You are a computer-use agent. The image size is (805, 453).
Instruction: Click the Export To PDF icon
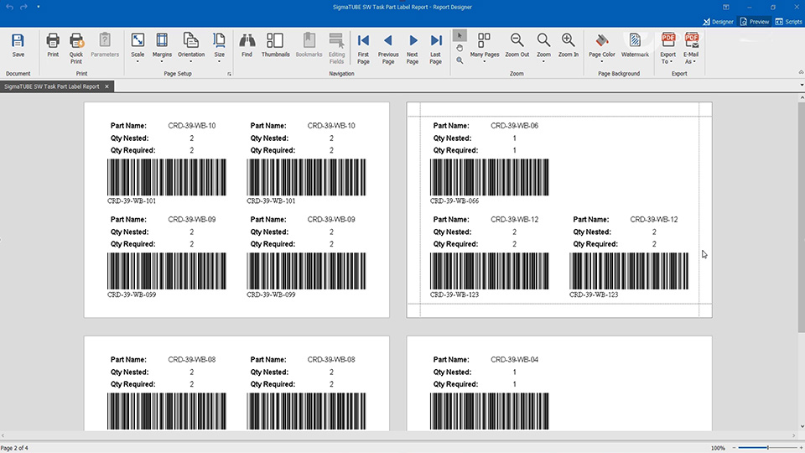(668, 40)
